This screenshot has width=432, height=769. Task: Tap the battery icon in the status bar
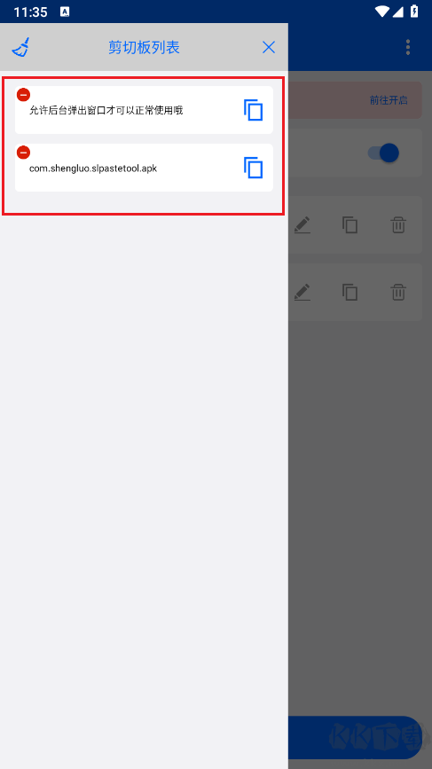pyautogui.click(x=414, y=12)
